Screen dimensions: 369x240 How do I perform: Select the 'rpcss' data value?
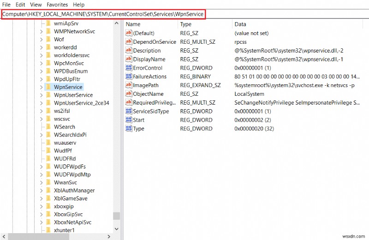coord(240,42)
